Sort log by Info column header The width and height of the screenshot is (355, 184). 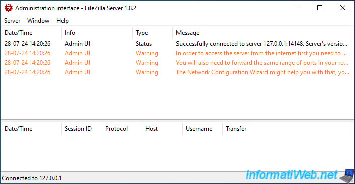point(97,33)
